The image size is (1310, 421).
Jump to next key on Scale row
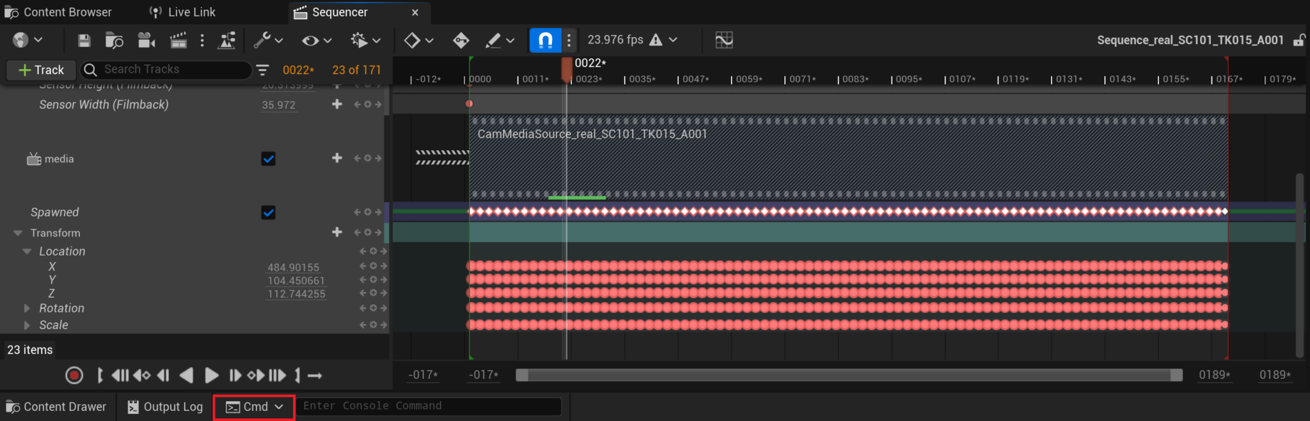click(384, 325)
